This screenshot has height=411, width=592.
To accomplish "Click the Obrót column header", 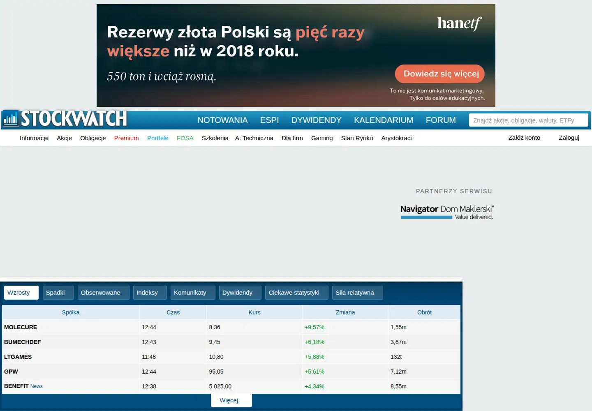I will coord(424,312).
